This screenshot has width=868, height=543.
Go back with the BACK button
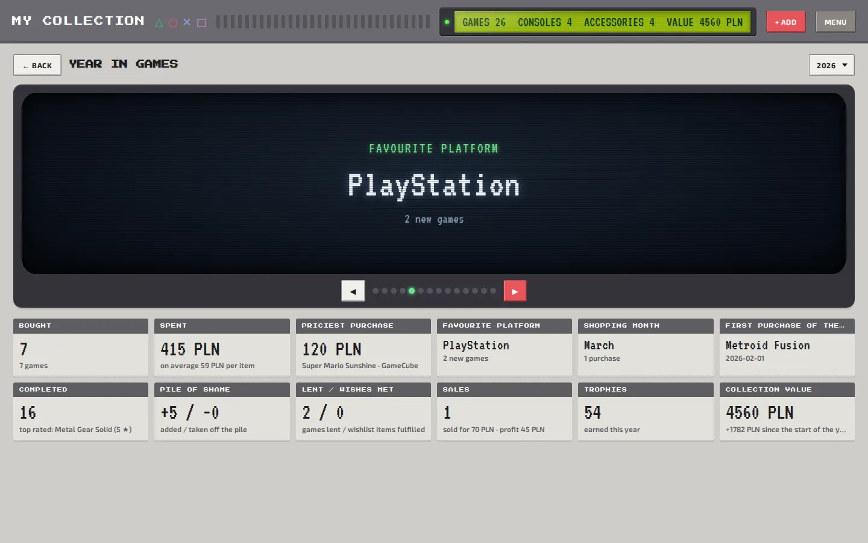[37, 65]
